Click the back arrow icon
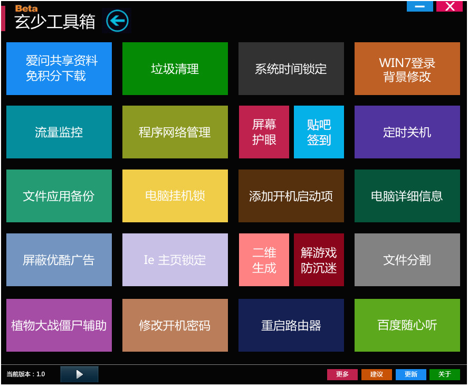Image resolution: width=468 pixels, height=386 pixels. (117, 21)
